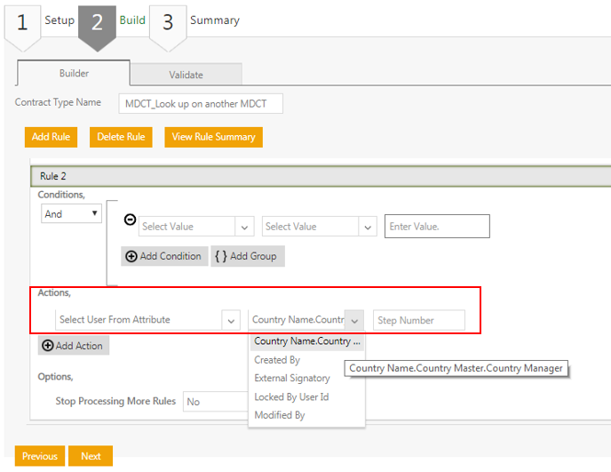Click the Add Rule button
This screenshot has width=611, height=472.
click(51, 137)
